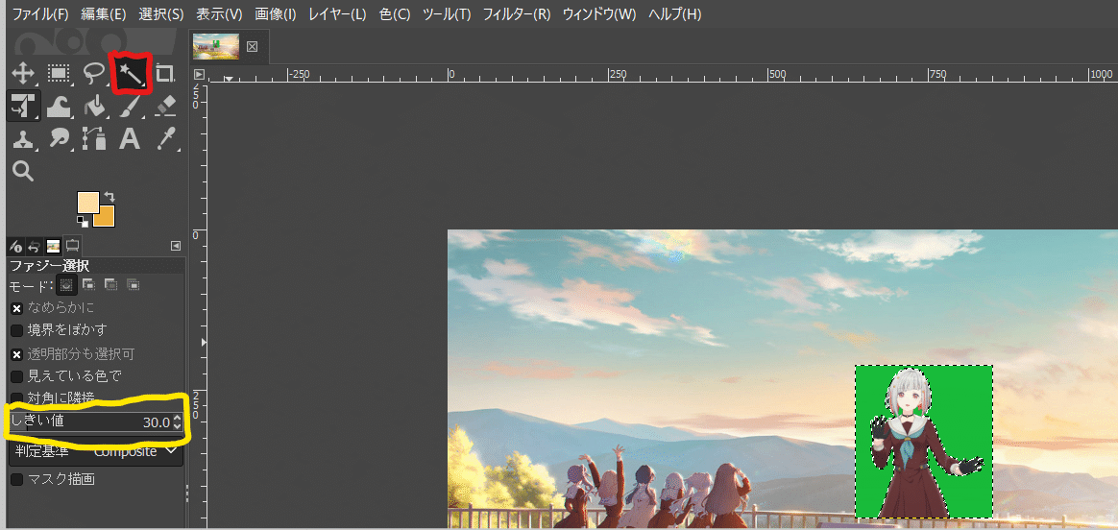1118x530 pixels.
Task: Swap foreground and background colors
Action: coord(109,197)
